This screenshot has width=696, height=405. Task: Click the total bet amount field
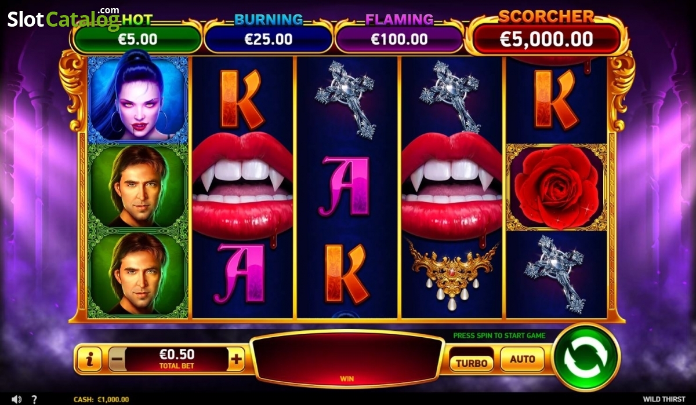tap(176, 359)
